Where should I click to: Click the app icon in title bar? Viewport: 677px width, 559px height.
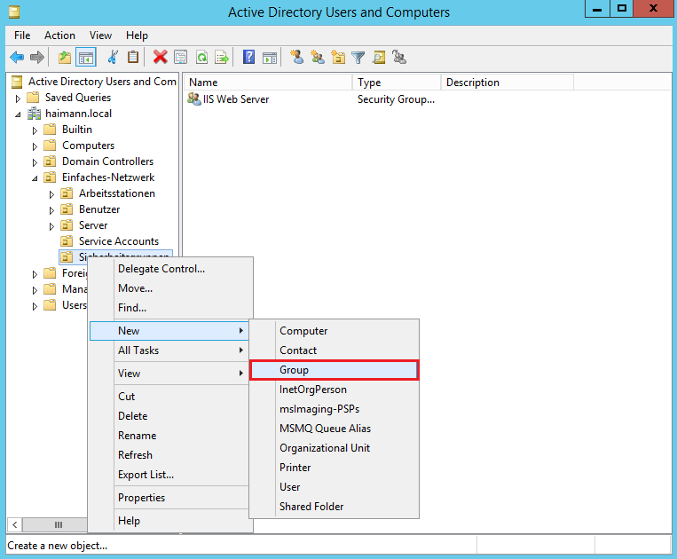tap(14, 12)
